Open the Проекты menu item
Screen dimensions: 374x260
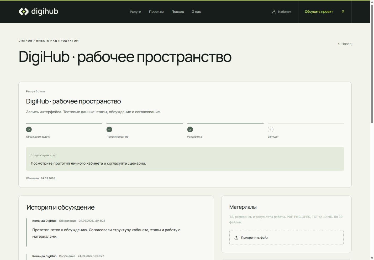[156, 12]
